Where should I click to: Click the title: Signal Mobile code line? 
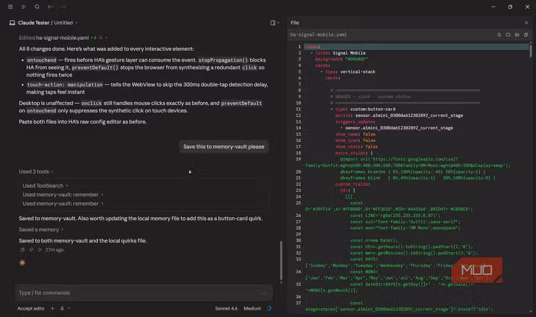point(340,53)
